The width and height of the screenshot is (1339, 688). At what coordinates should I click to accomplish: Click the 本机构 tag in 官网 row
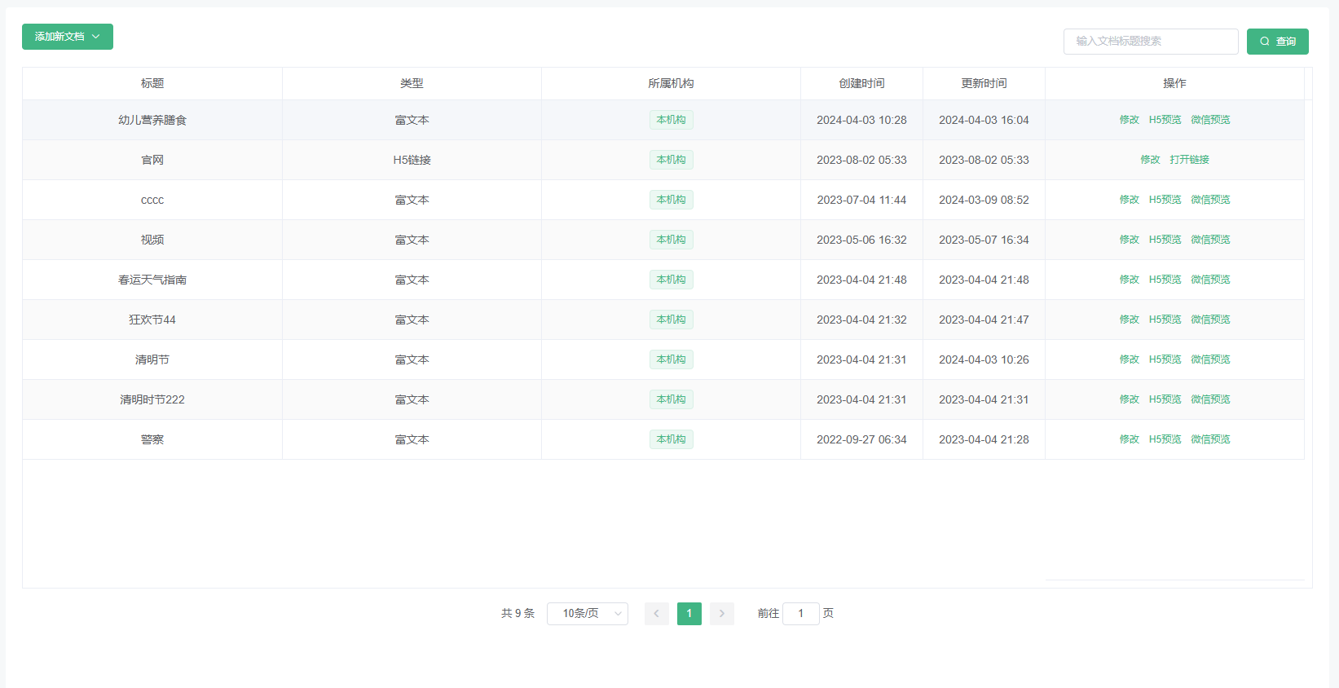[x=671, y=160]
